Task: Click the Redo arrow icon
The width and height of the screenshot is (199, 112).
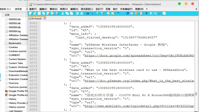Action: [x=82, y=13]
